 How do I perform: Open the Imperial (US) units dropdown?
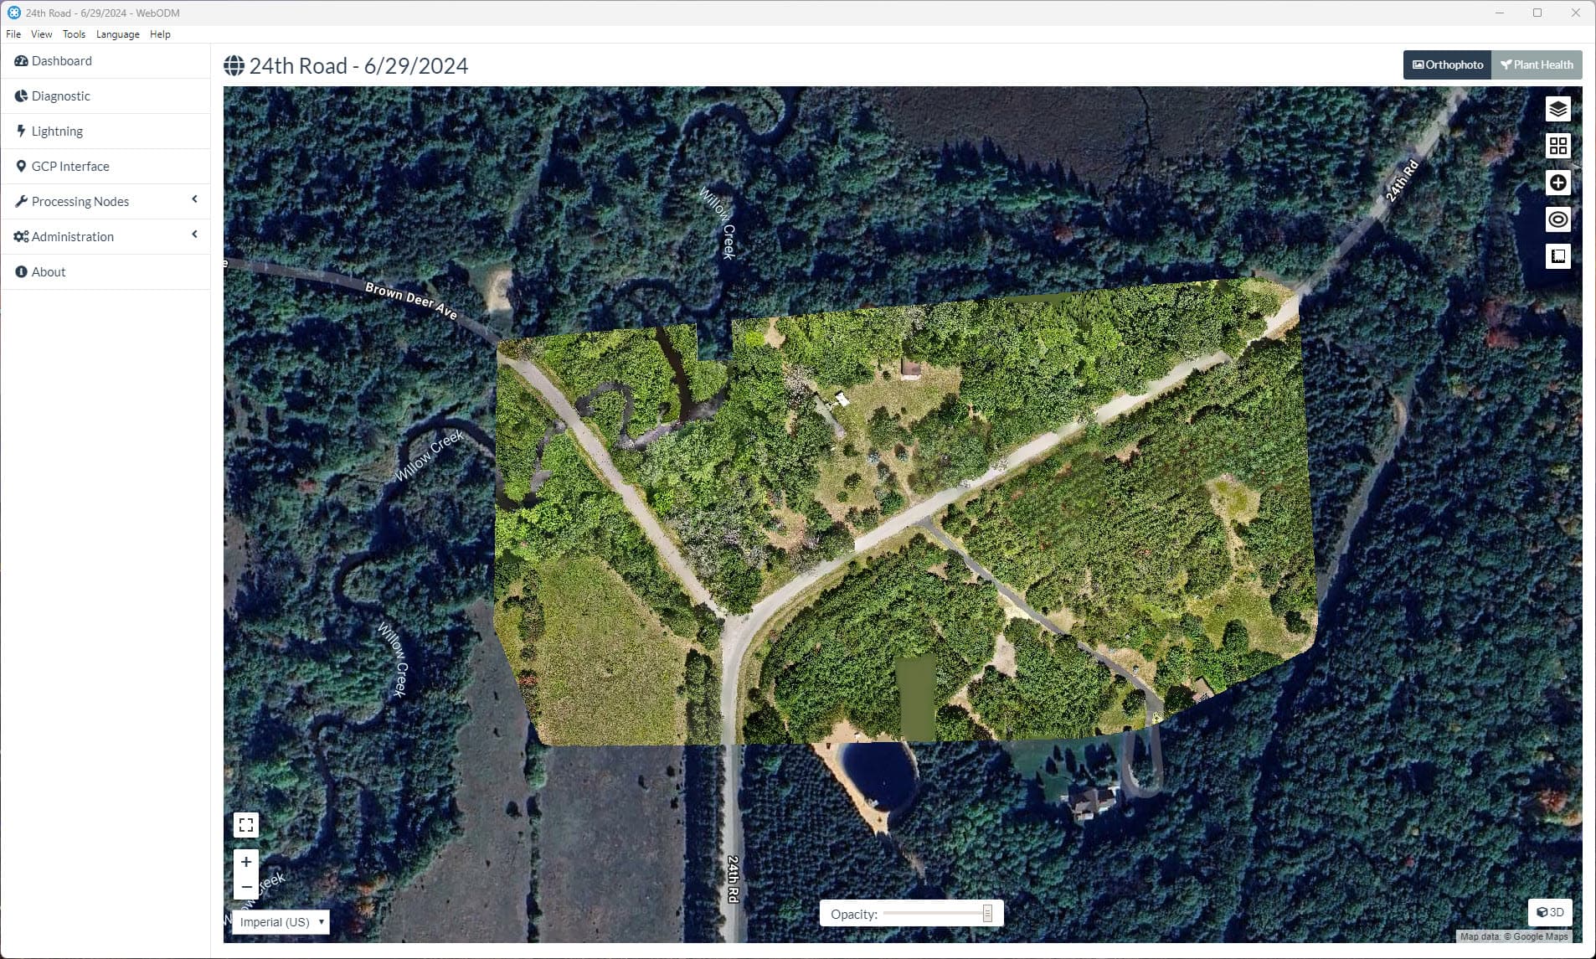point(280,921)
